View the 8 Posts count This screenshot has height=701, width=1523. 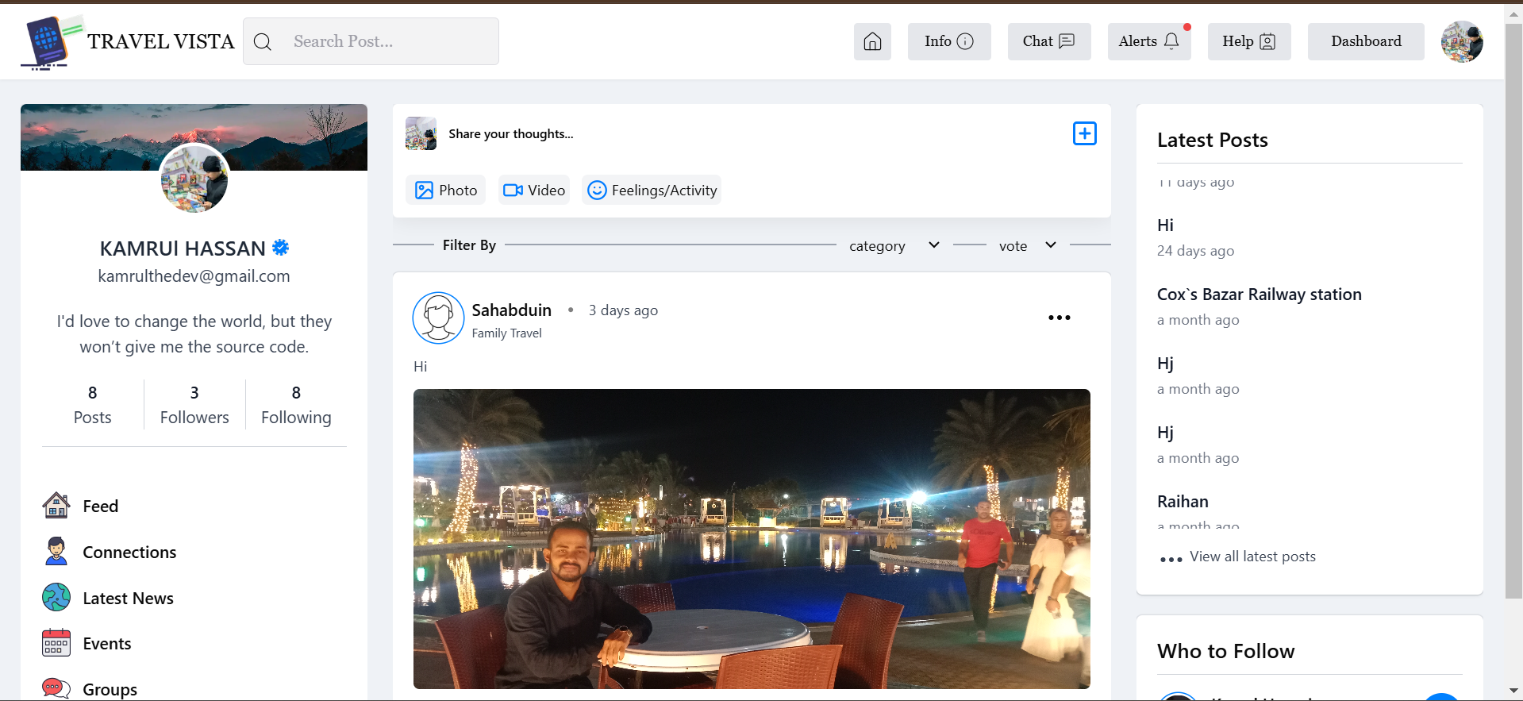click(92, 405)
